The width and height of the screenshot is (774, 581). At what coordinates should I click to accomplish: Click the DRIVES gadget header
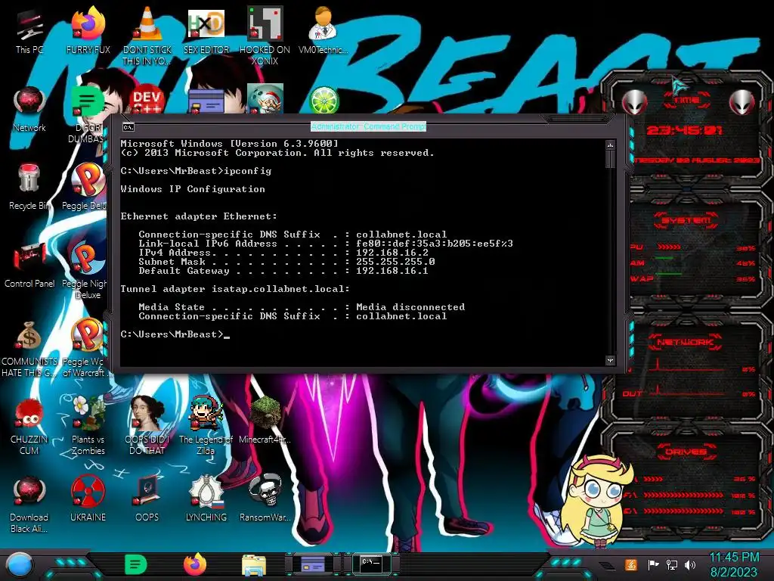[x=686, y=452]
